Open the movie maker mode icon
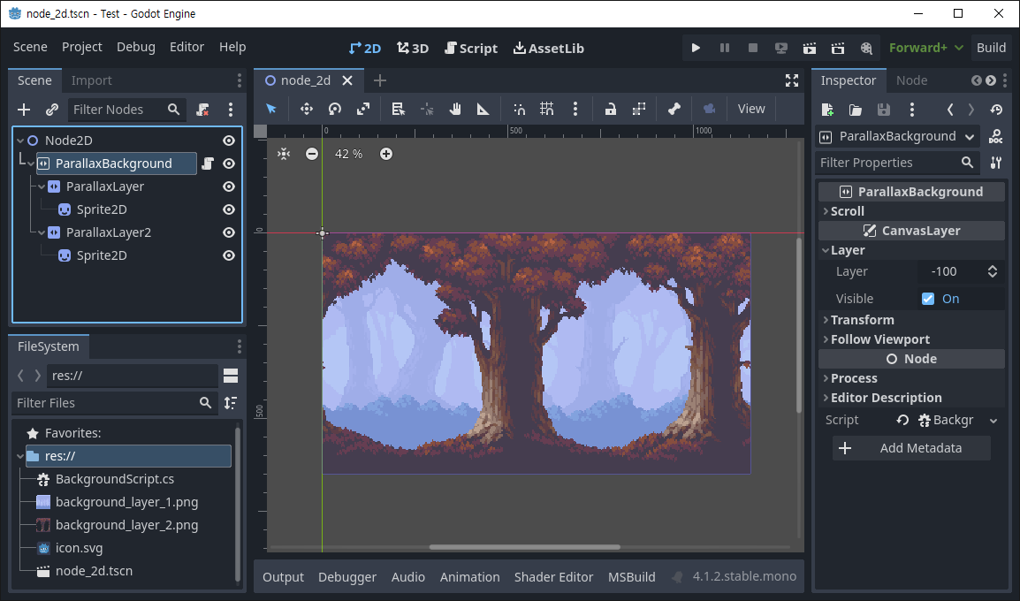Viewport: 1020px width, 601px height. click(866, 48)
